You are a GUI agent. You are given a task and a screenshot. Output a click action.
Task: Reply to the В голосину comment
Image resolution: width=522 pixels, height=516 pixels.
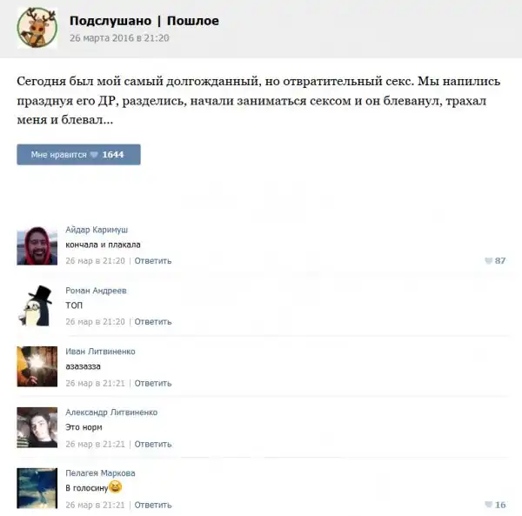pos(153,505)
